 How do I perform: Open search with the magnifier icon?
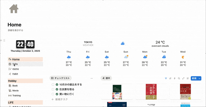179,78
